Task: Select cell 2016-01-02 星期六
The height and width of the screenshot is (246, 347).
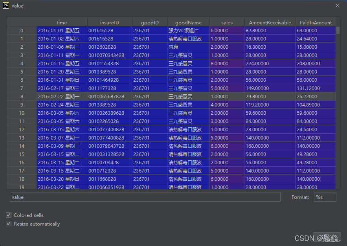Action: pos(62,39)
